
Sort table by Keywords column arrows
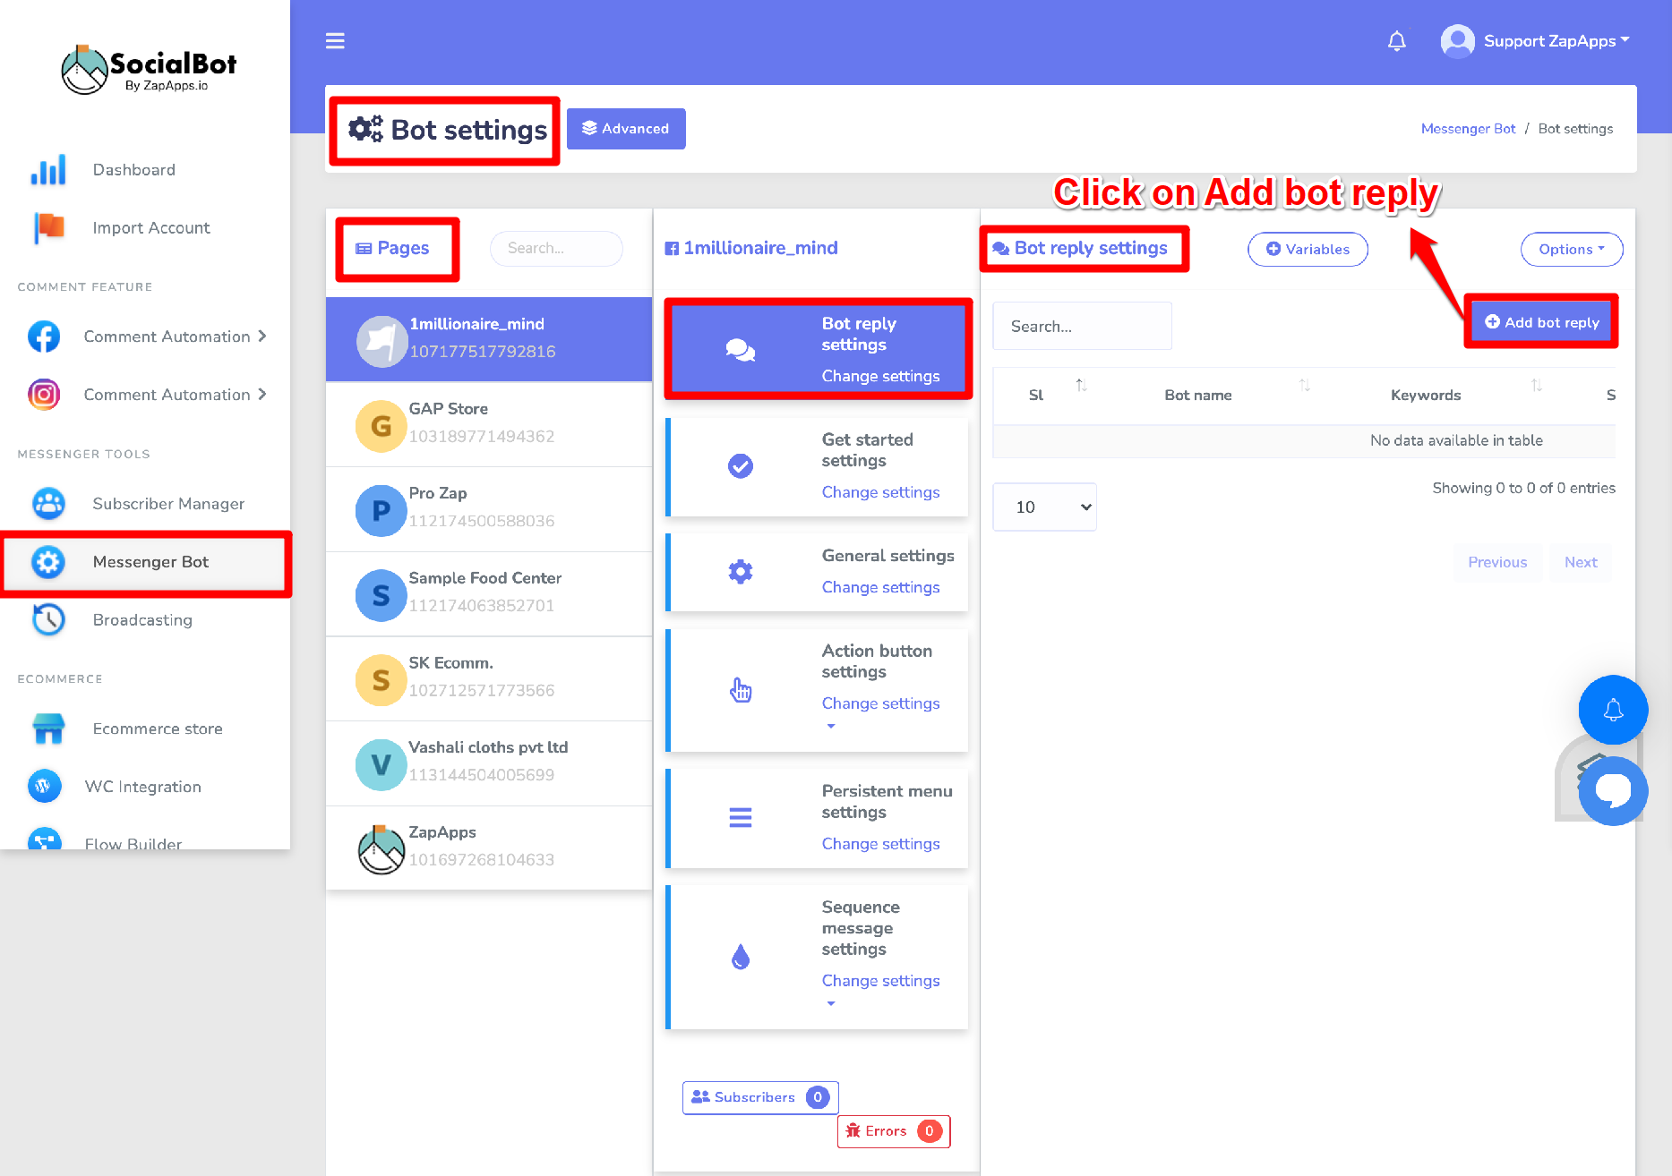pyautogui.click(x=1537, y=386)
